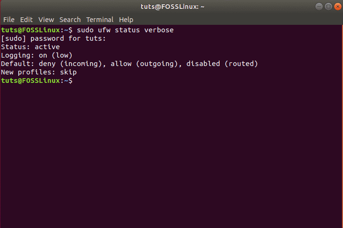Screen dimensions: 343x228
Task: Open the Edit menu
Action: coord(26,20)
